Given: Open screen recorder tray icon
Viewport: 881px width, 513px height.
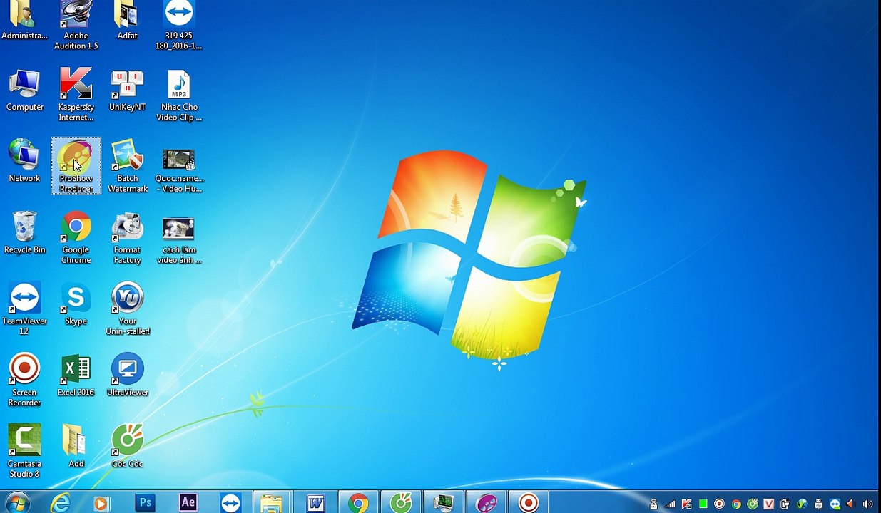Looking at the screenshot, I should pos(719,504).
